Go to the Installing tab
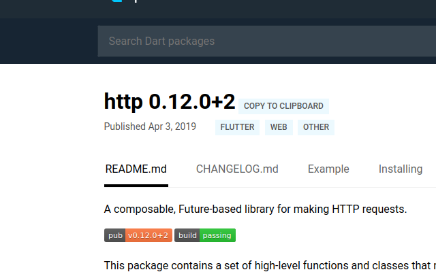The width and height of the screenshot is (436, 272). [x=401, y=169]
